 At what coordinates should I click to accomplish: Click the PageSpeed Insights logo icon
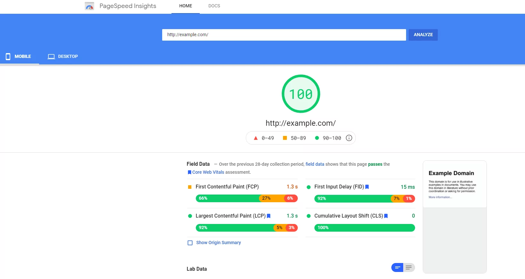89,6
